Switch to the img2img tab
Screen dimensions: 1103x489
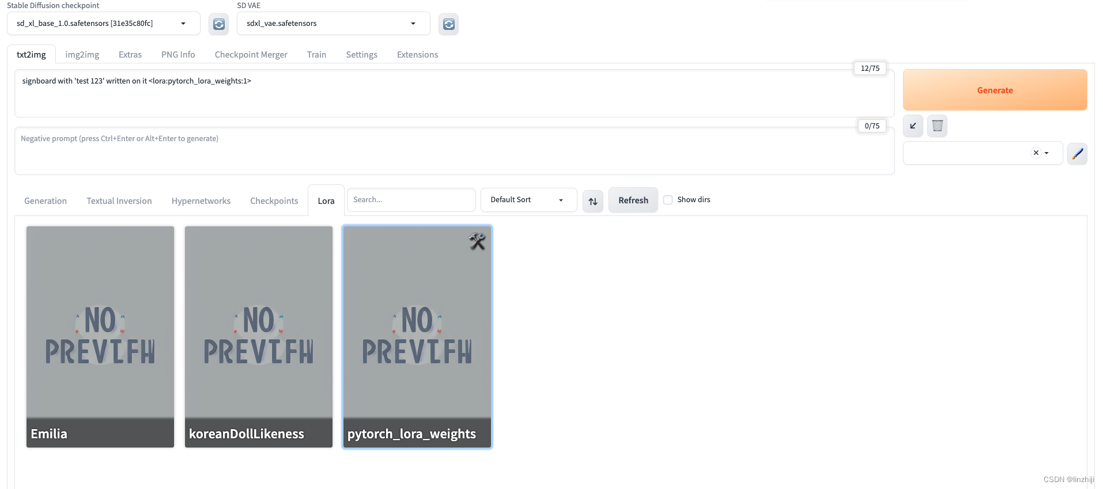82,55
